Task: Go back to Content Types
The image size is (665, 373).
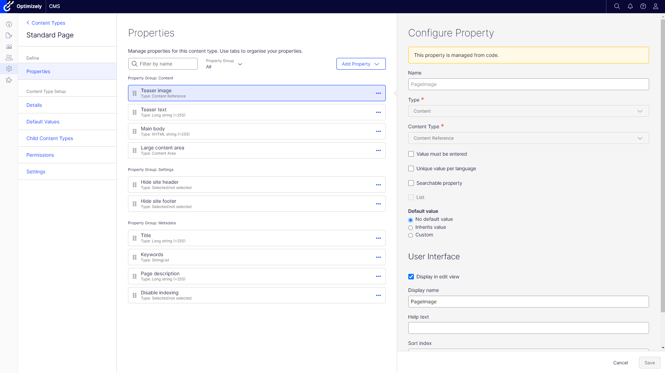Action: pos(46,23)
